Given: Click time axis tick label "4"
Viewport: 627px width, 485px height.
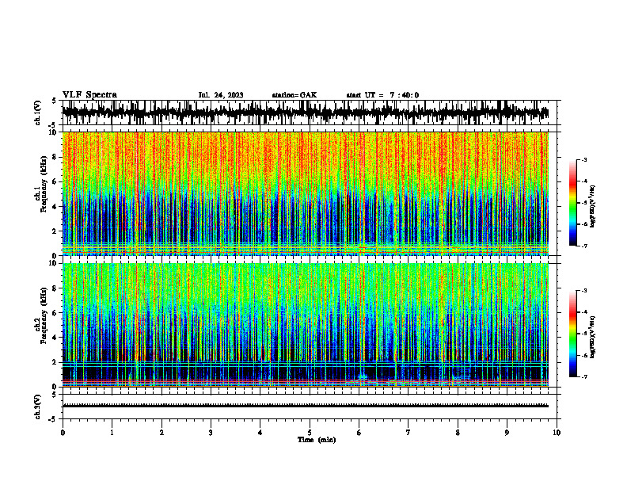Looking at the screenshot, I should [x=260, y=433].
